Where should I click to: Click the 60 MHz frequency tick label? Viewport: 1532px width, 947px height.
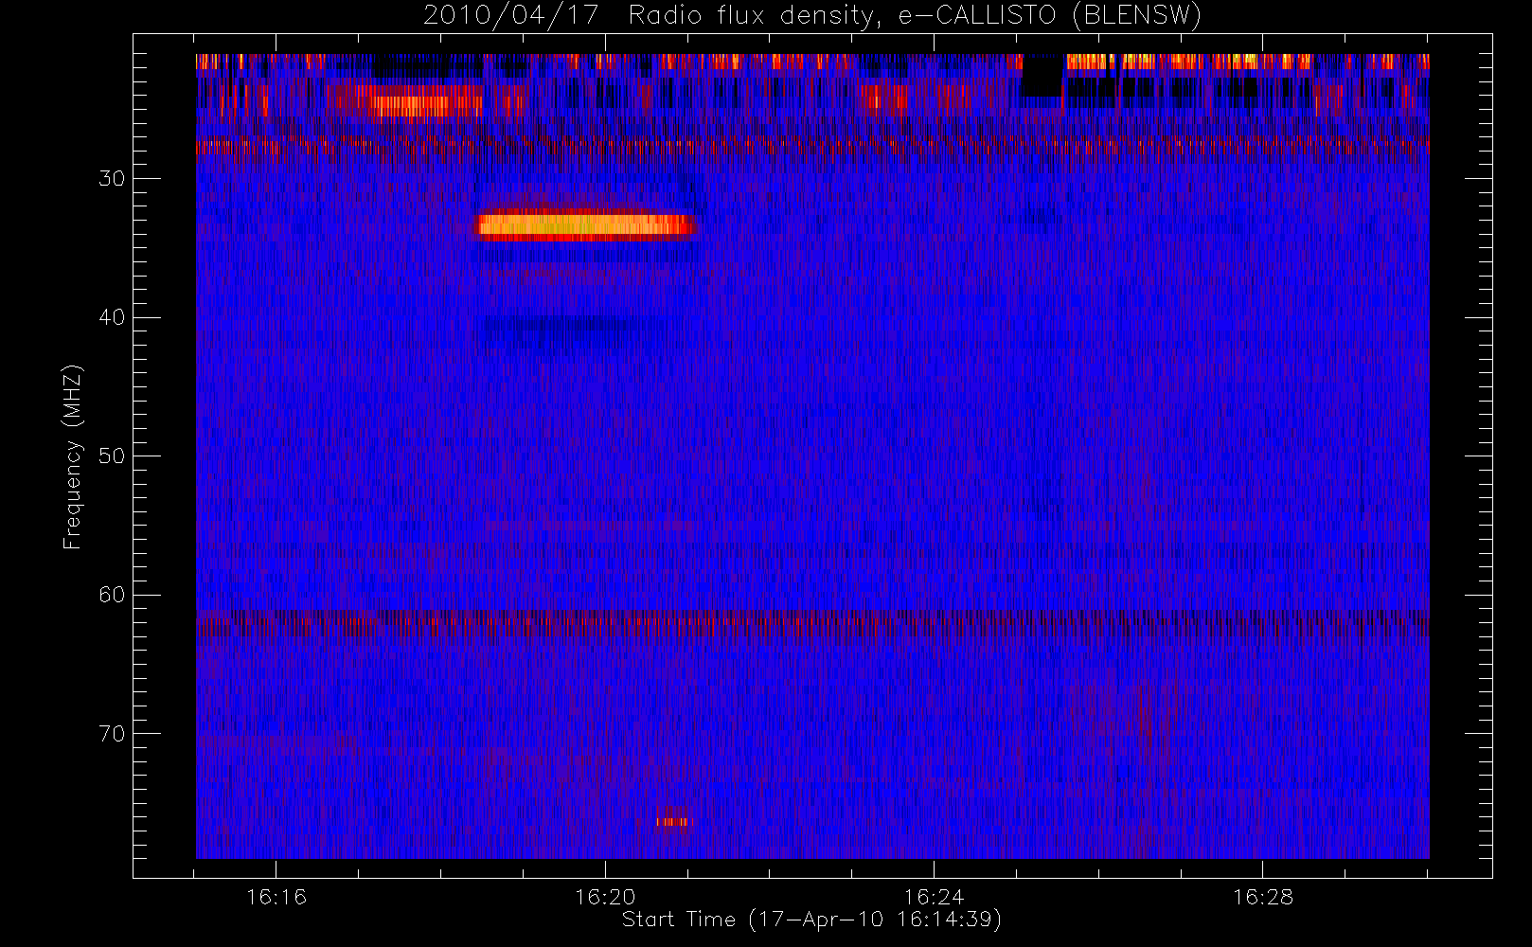pyautogui.click(x=112, y=595)
